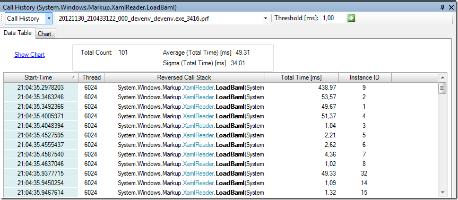This screenshot has width=458, height=200.
Task: Expand the .prf file selection dropdown
Action: (x=265, y=19)
